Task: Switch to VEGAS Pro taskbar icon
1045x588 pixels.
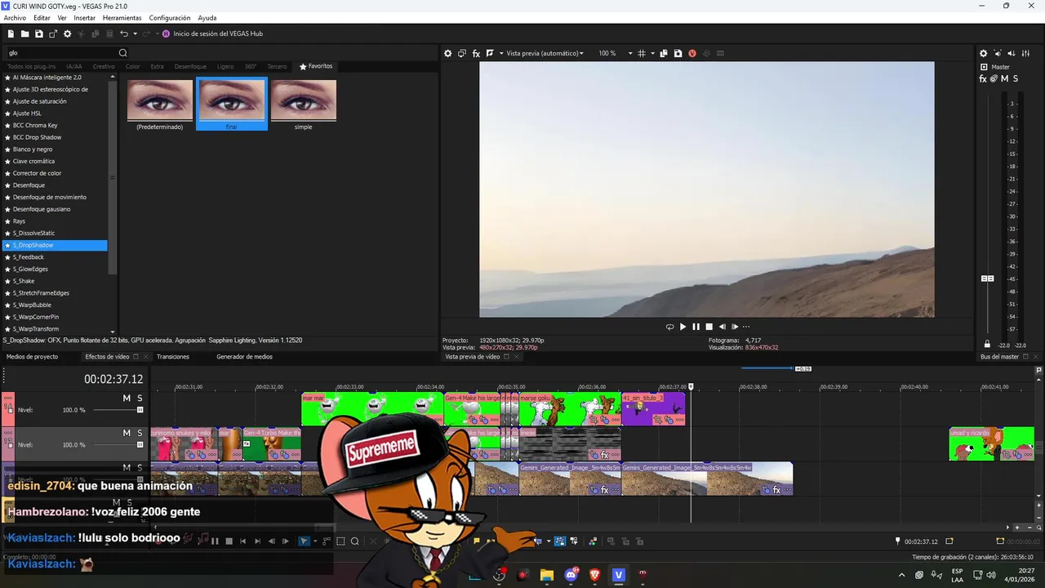Action: tap(618, 575)
